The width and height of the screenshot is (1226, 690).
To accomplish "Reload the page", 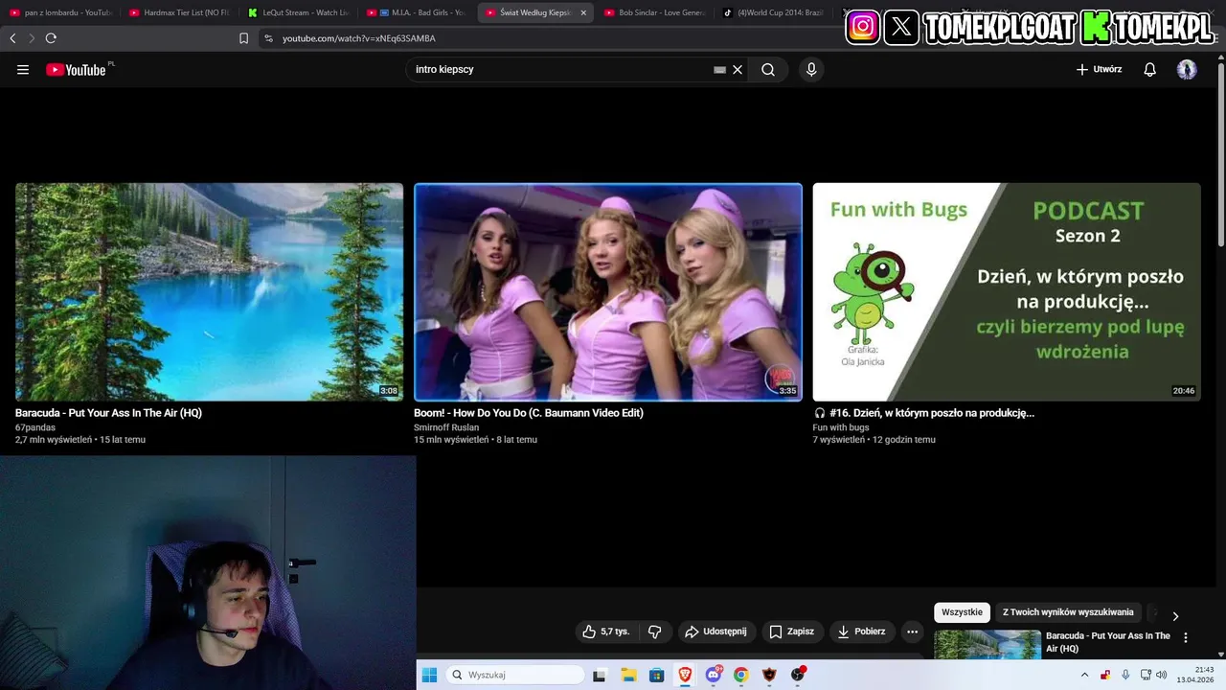I will pyautogui.click(x=51, y=38).
